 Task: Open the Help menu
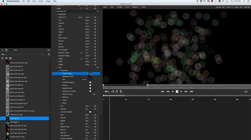click(x=55, y=1)
